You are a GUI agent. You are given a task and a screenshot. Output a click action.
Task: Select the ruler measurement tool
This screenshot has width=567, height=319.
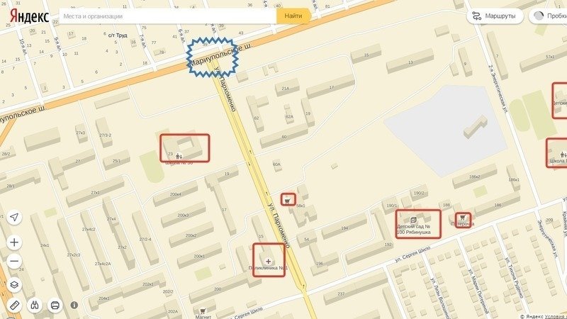[x=14, y=306]
